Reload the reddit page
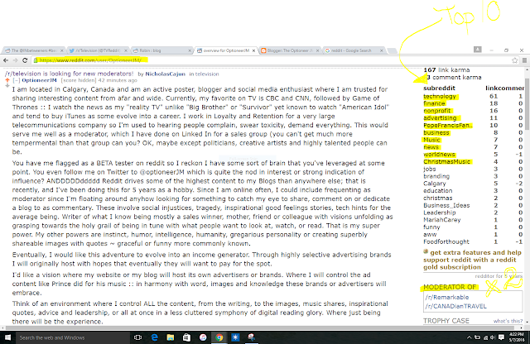Image resolution: width=530 pixels, height=344 pixels. (x=25, y=60)
